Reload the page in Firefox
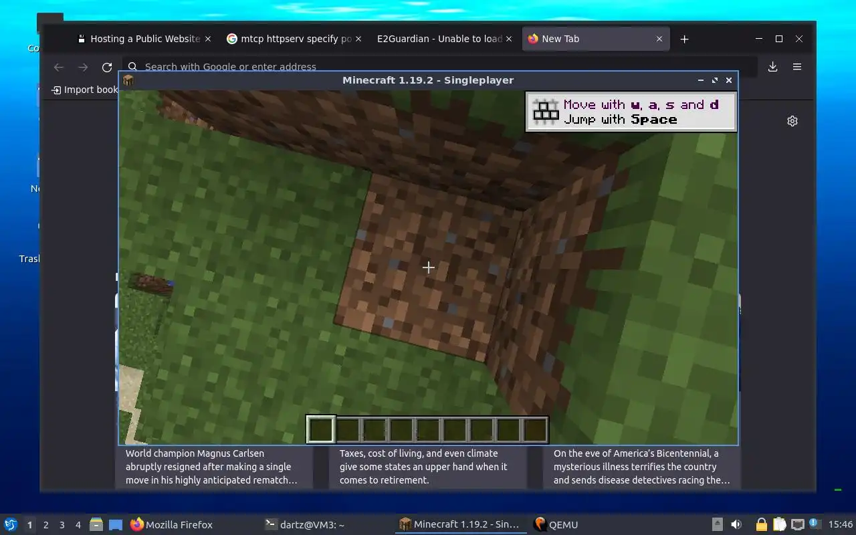856x535 pixels. pos(107,67)
